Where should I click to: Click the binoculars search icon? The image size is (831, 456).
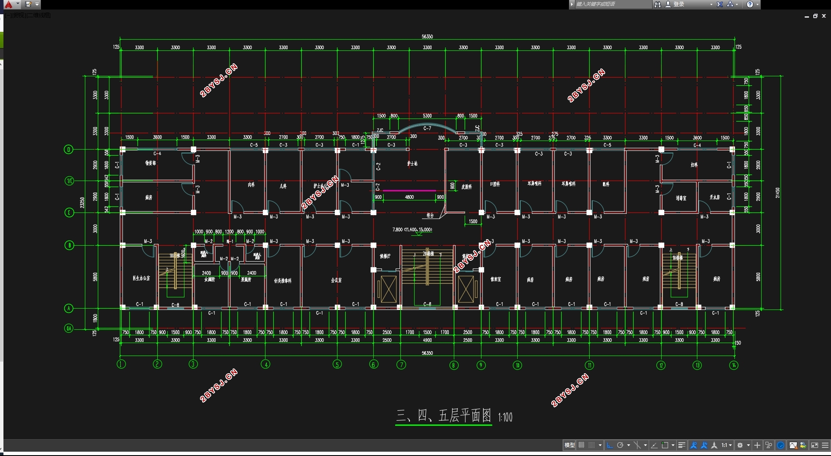point(658,4)
